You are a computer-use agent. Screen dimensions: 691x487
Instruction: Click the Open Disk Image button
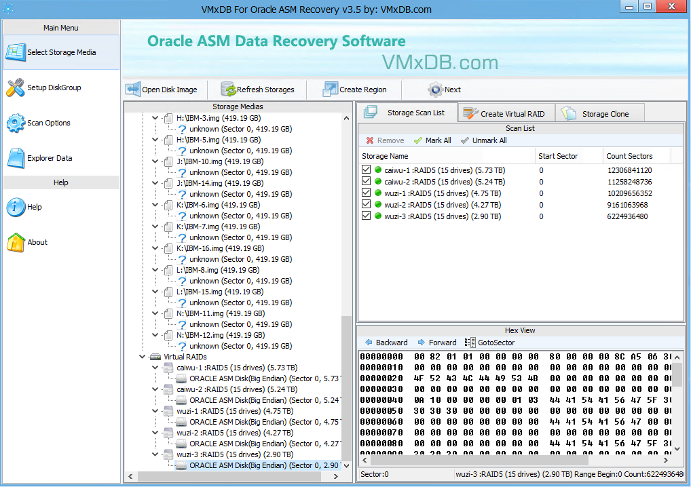click(162, 90)
